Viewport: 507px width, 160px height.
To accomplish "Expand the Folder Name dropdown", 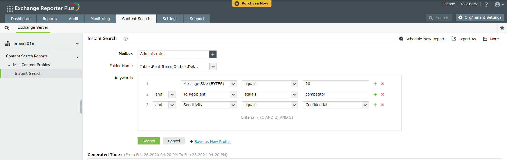I will pyautogui.click(x=213, y=67).
